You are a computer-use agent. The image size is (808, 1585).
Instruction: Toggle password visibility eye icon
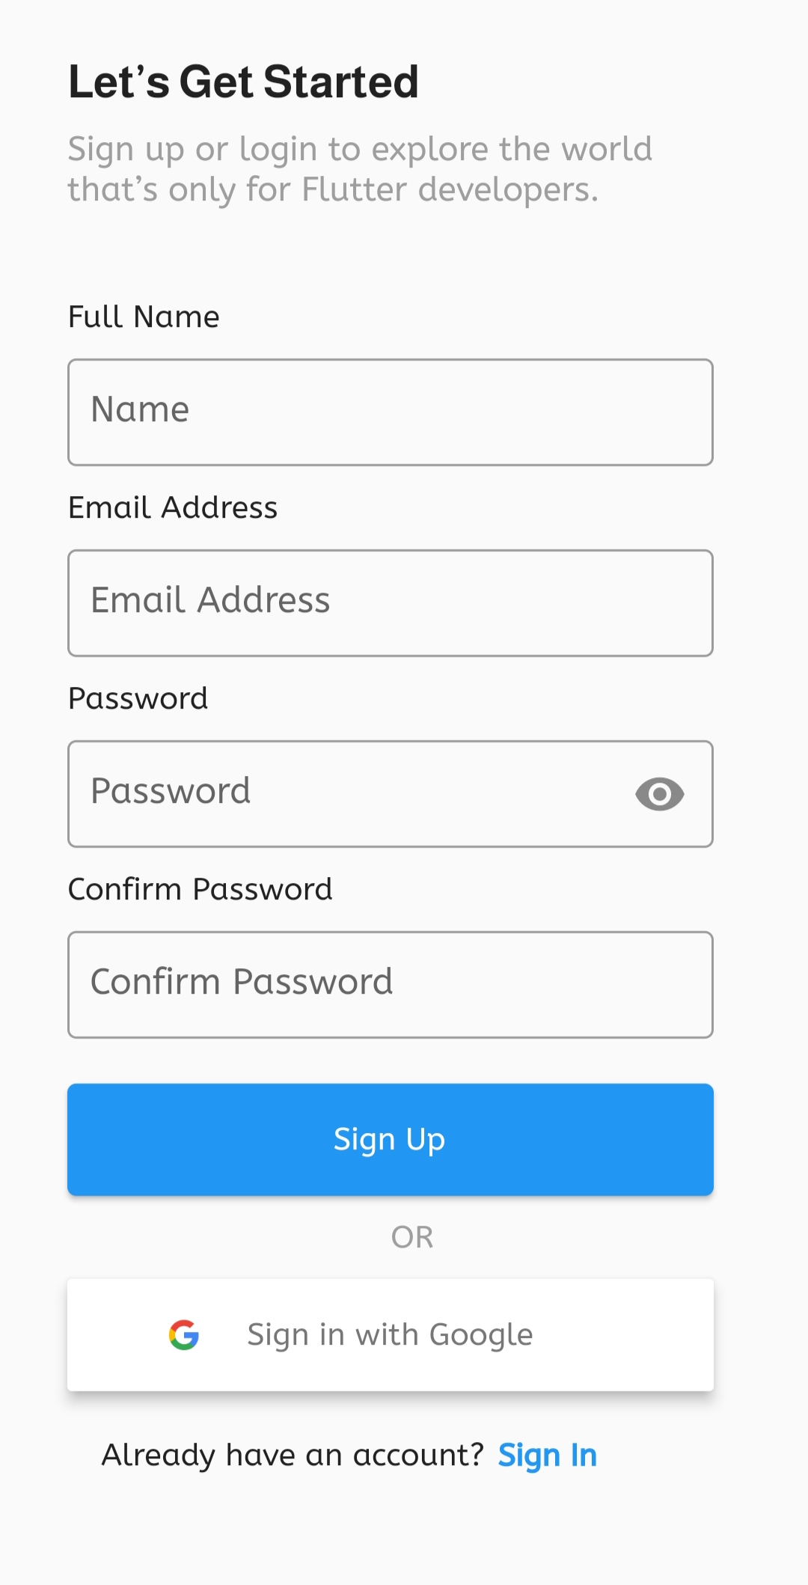pyautogui.click(x=659, y=794)
